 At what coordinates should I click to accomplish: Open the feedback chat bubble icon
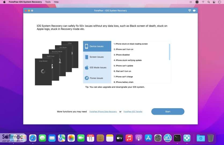194,10
